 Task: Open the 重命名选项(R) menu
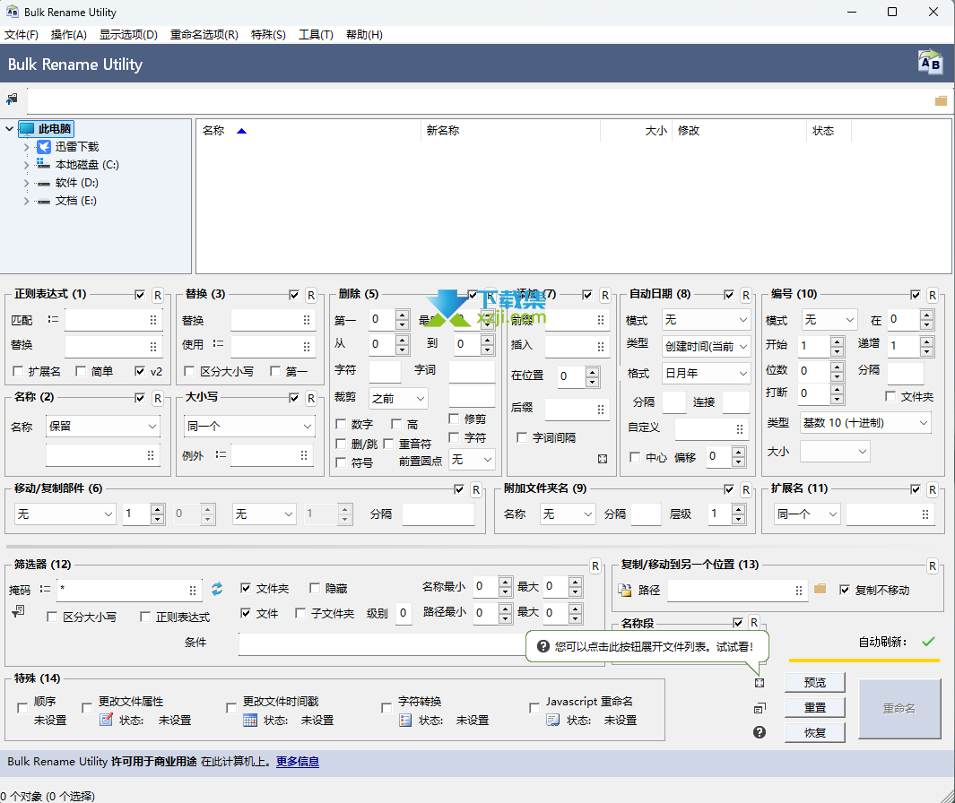point(204,35)
